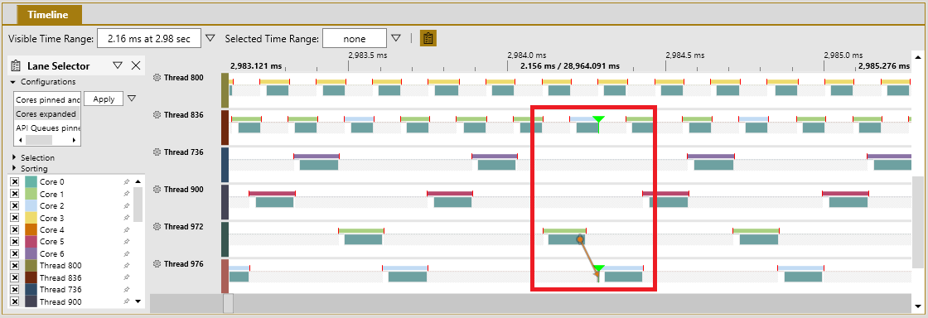Click the orange dot on Thread 972
The image size is (928, 318).
click(x=580, y=239)
